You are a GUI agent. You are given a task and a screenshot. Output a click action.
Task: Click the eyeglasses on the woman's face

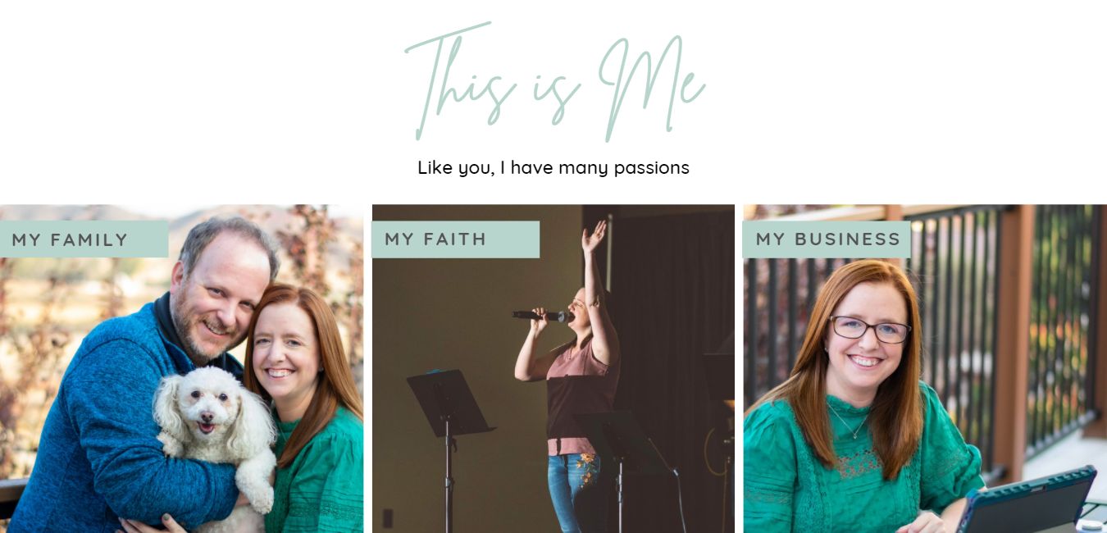point(870,330)
